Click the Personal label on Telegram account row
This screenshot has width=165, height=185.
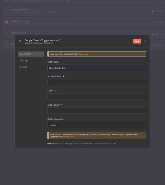coord(159,11)
